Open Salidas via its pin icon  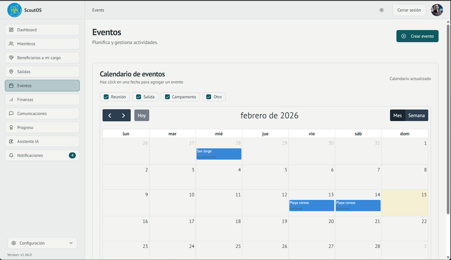(11, 72)
